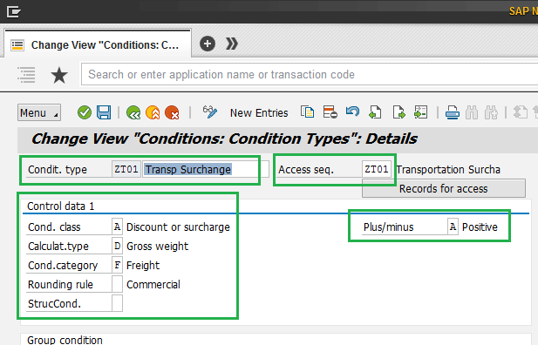Viewport: 538px width, 345px height.
Task: Click the Copy As icon
Action: point(307,112)
